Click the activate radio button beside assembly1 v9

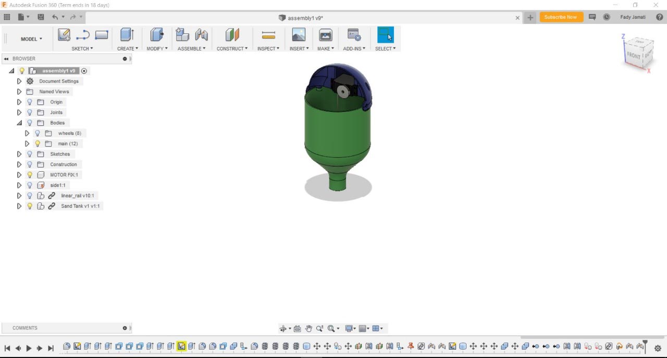84,71
